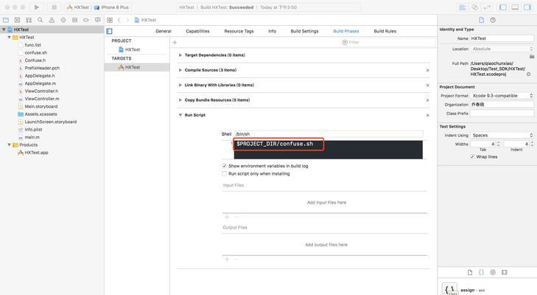Remove the Compile Sources phase

427,70
